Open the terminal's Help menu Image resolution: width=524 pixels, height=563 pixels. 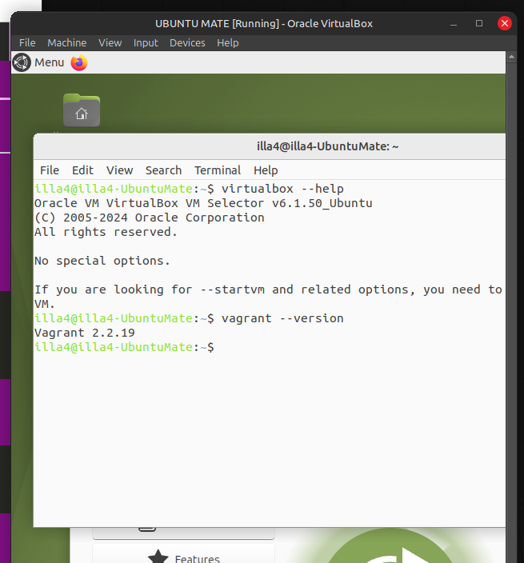[x=266, y=170]
